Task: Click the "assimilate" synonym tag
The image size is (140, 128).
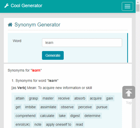Action: 48,107
